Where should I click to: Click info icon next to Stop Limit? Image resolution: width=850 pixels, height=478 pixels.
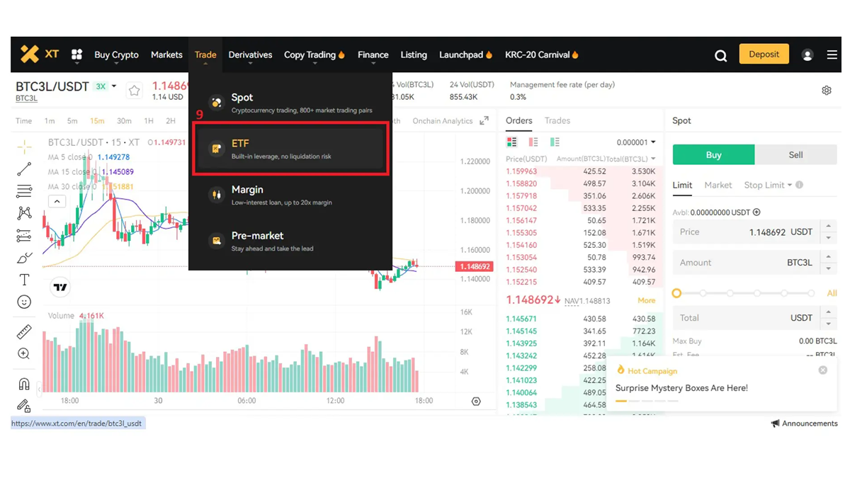click(x=799, y=186)
